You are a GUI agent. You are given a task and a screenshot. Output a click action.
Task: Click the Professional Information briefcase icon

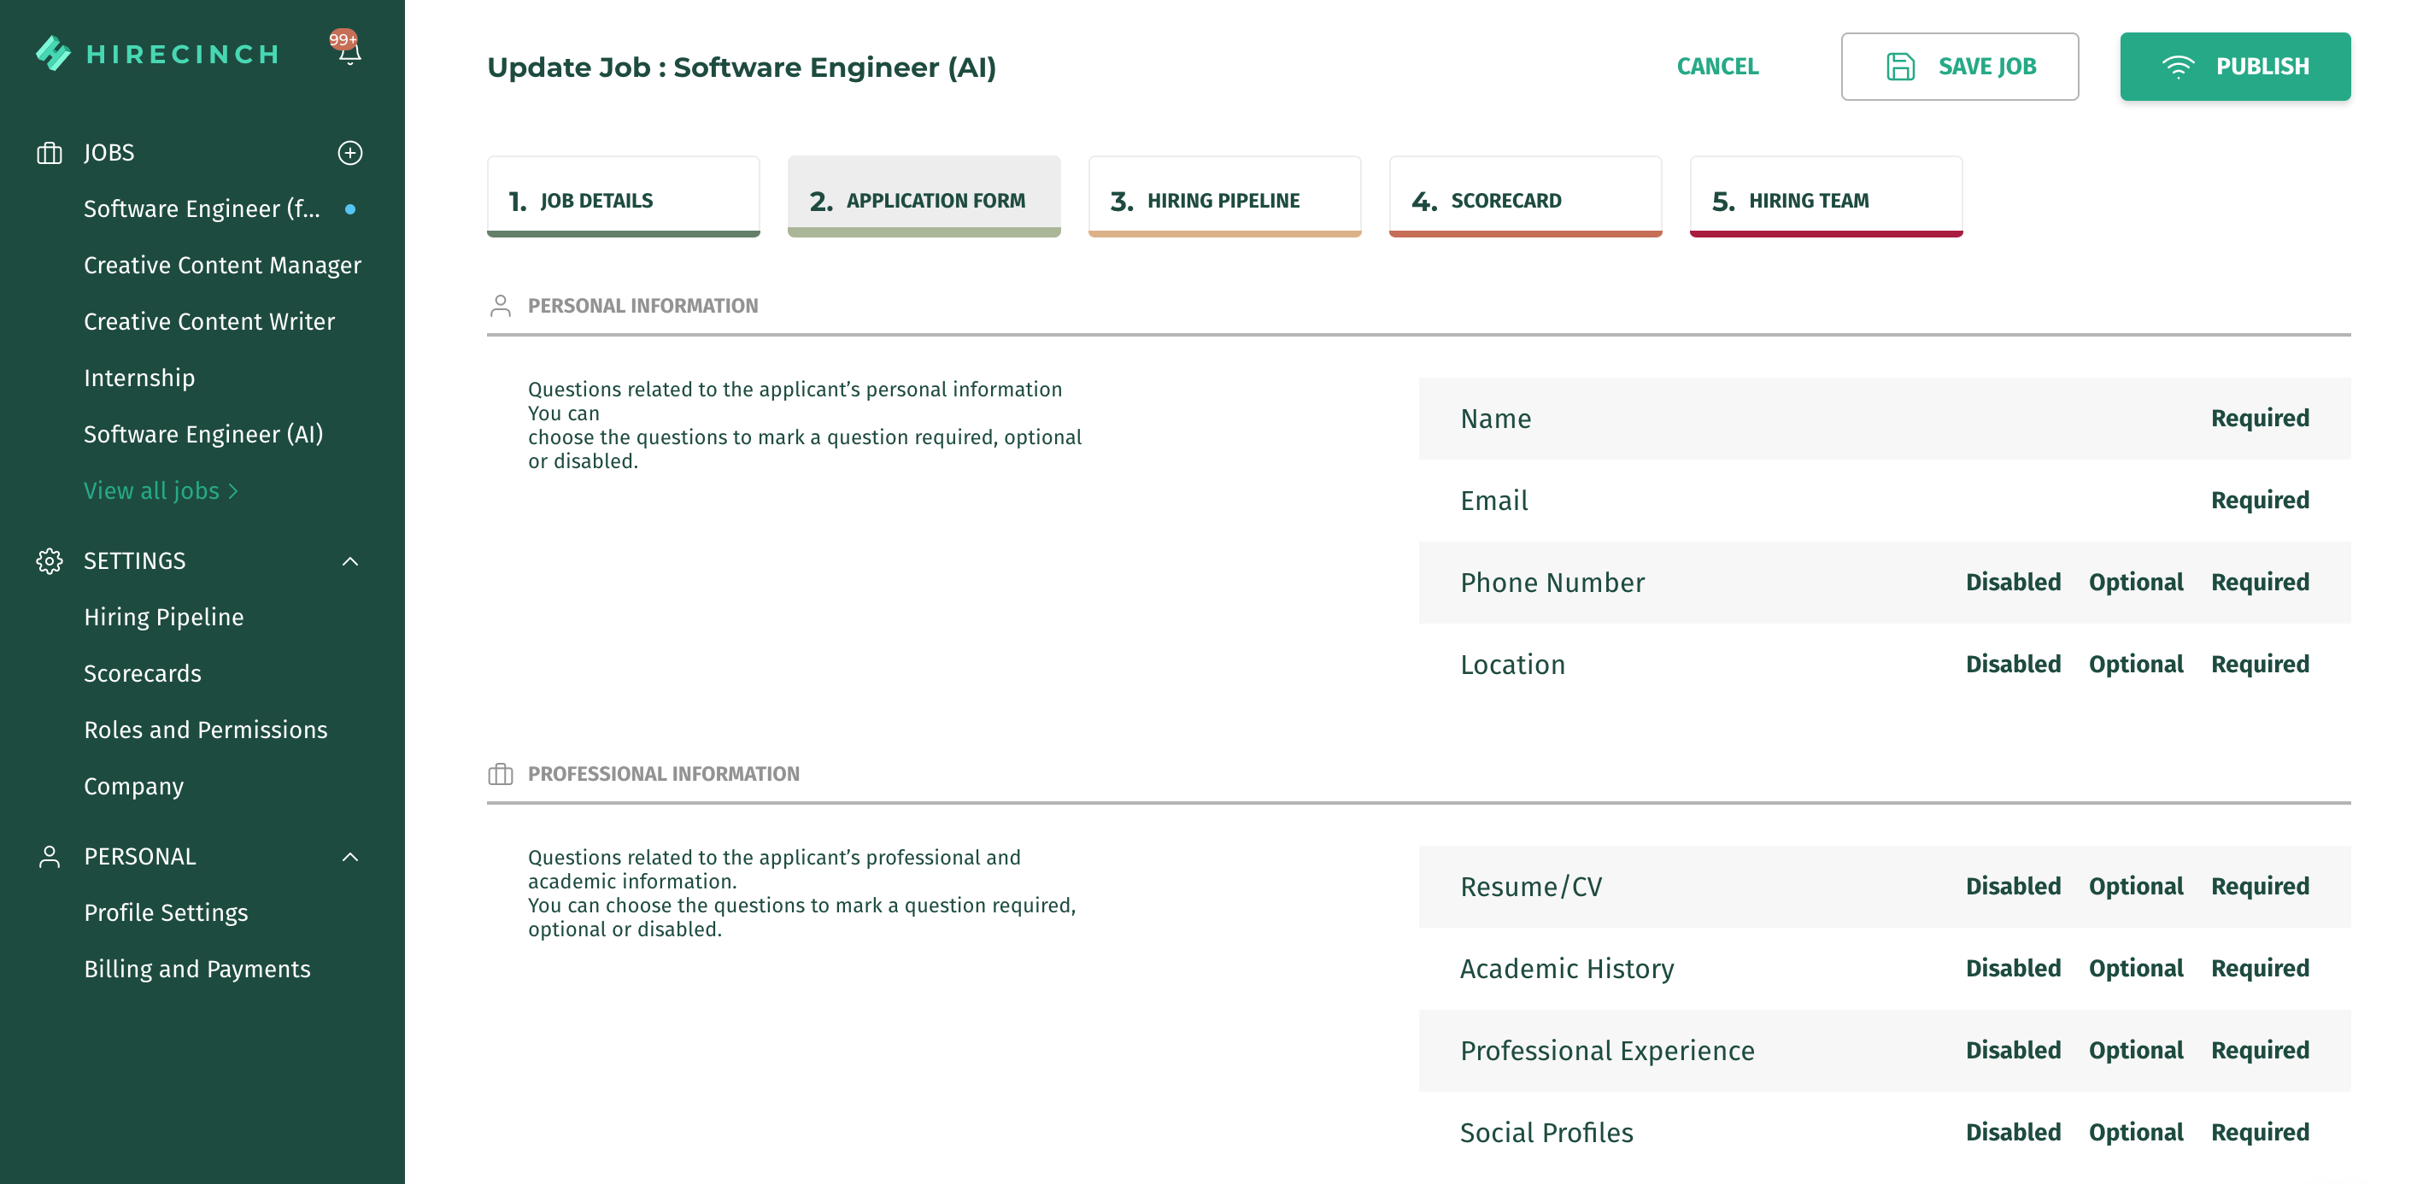coord(501,774)
